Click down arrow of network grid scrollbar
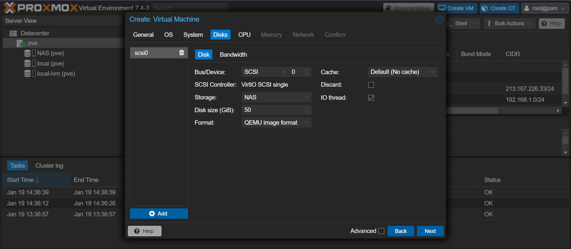Viewport: 571px width, 249px height. 565,103
